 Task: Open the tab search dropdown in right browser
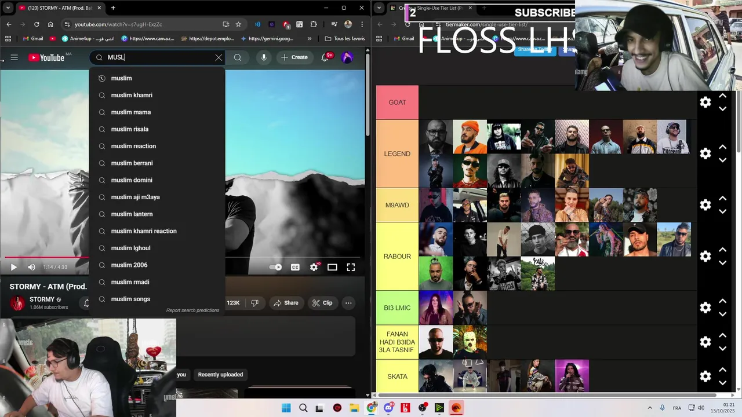tap(379, 8)
